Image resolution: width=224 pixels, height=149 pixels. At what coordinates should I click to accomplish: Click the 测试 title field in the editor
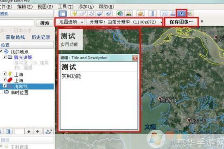[x=99, y=67]
